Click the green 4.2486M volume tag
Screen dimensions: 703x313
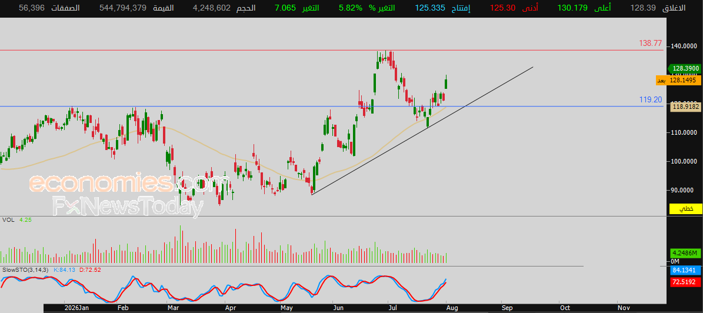pyautogui.click(x=685, y=253)
